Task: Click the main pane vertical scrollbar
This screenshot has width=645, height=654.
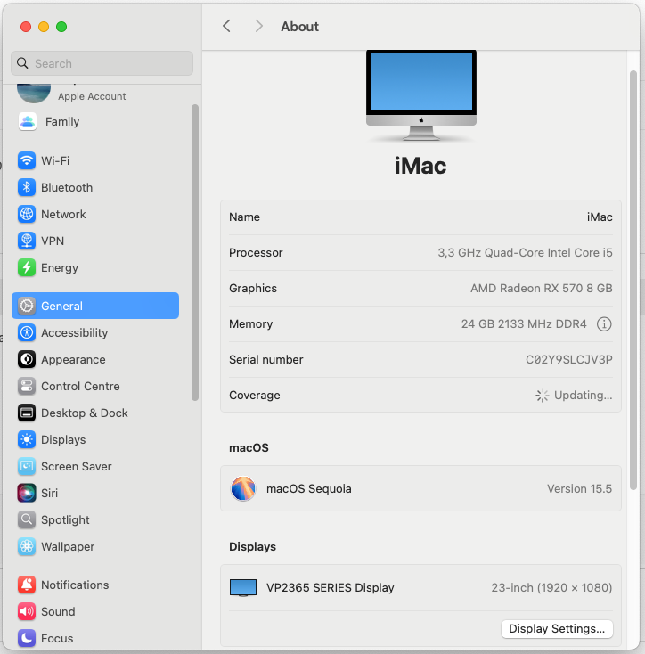Action: pyautogui.click(x=633, y=281)
